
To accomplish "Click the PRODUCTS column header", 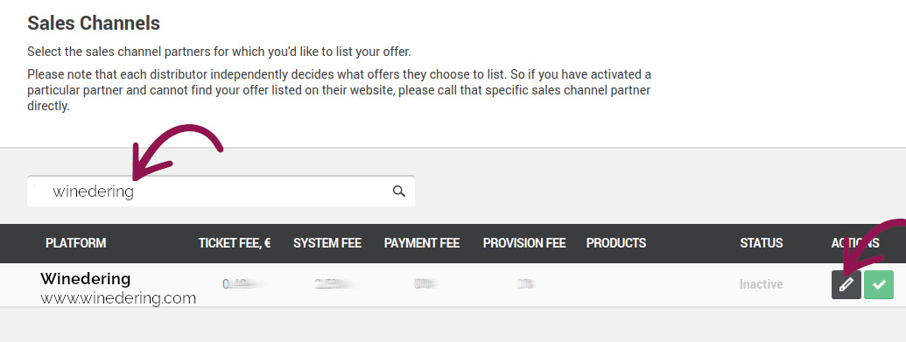I will pos(616,243).
